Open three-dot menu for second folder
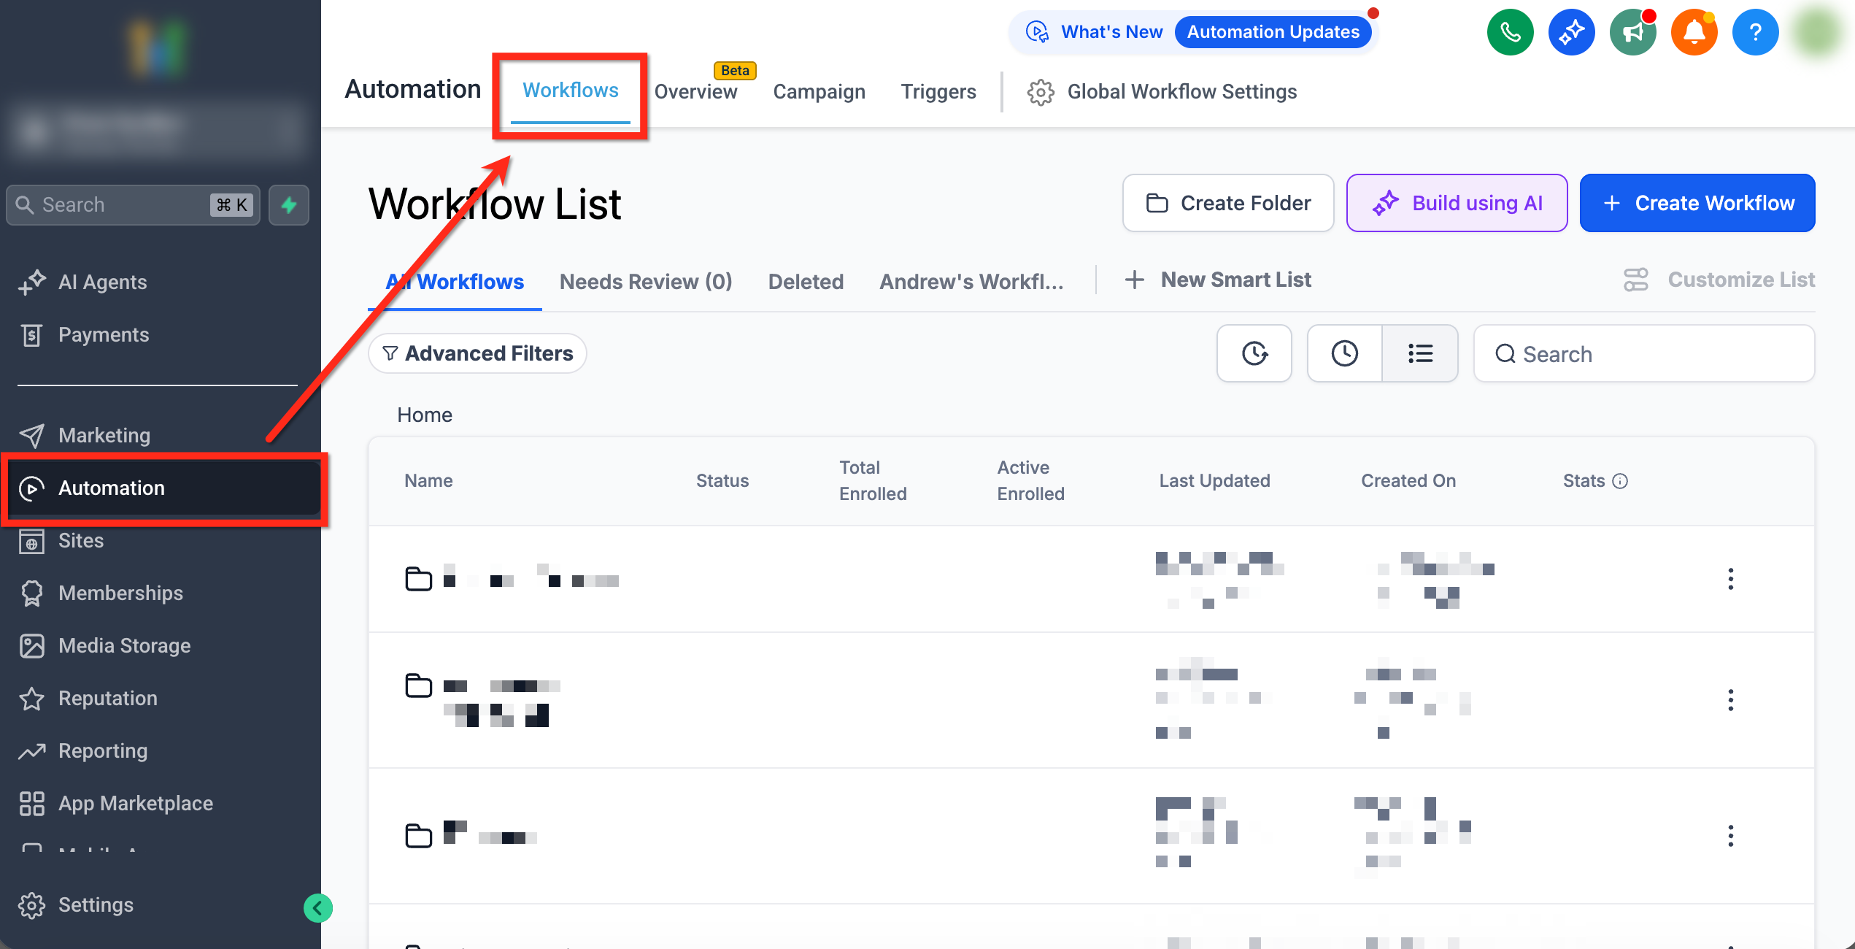Screen dimensions: 1855x949 point(1730,700)
